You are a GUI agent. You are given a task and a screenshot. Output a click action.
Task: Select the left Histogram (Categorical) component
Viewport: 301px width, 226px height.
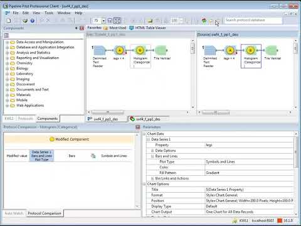click(x=140, y=56)
